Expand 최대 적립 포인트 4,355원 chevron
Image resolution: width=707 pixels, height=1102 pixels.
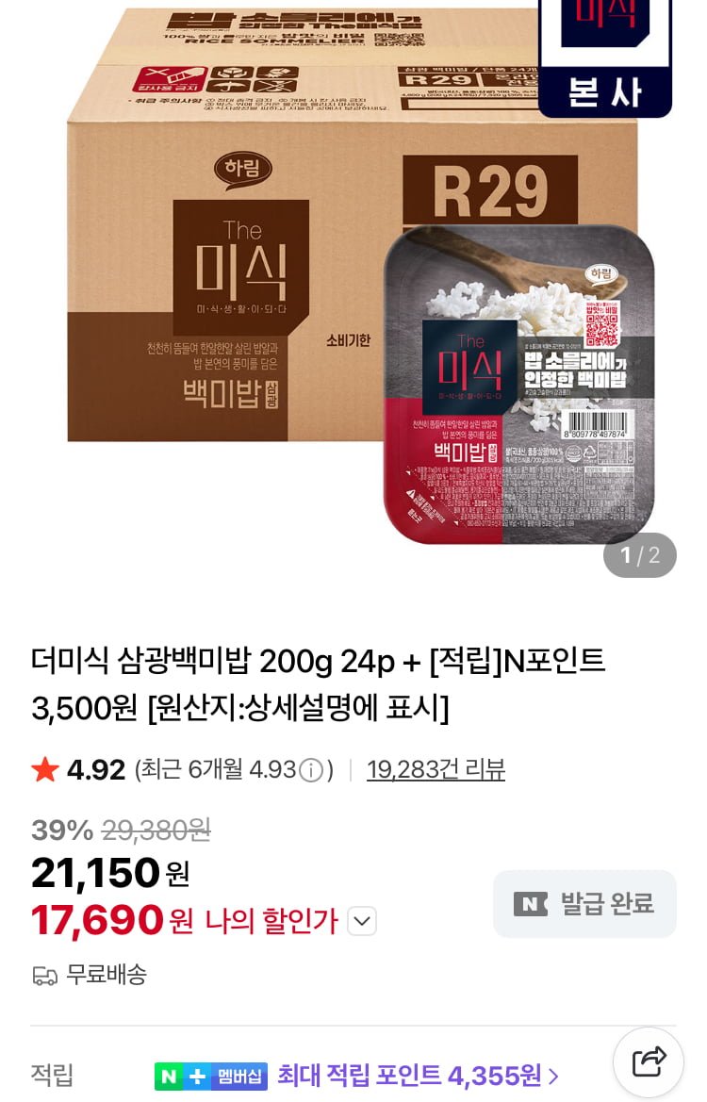click(x=553, y=1076)
